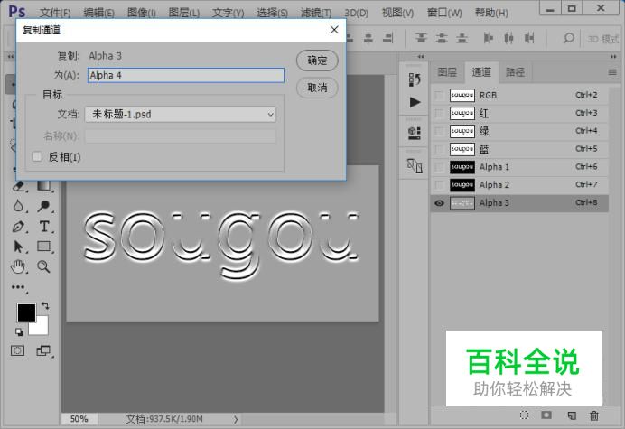Click the 50% zoom level field

pyautogui.click(x=79, y=419)
